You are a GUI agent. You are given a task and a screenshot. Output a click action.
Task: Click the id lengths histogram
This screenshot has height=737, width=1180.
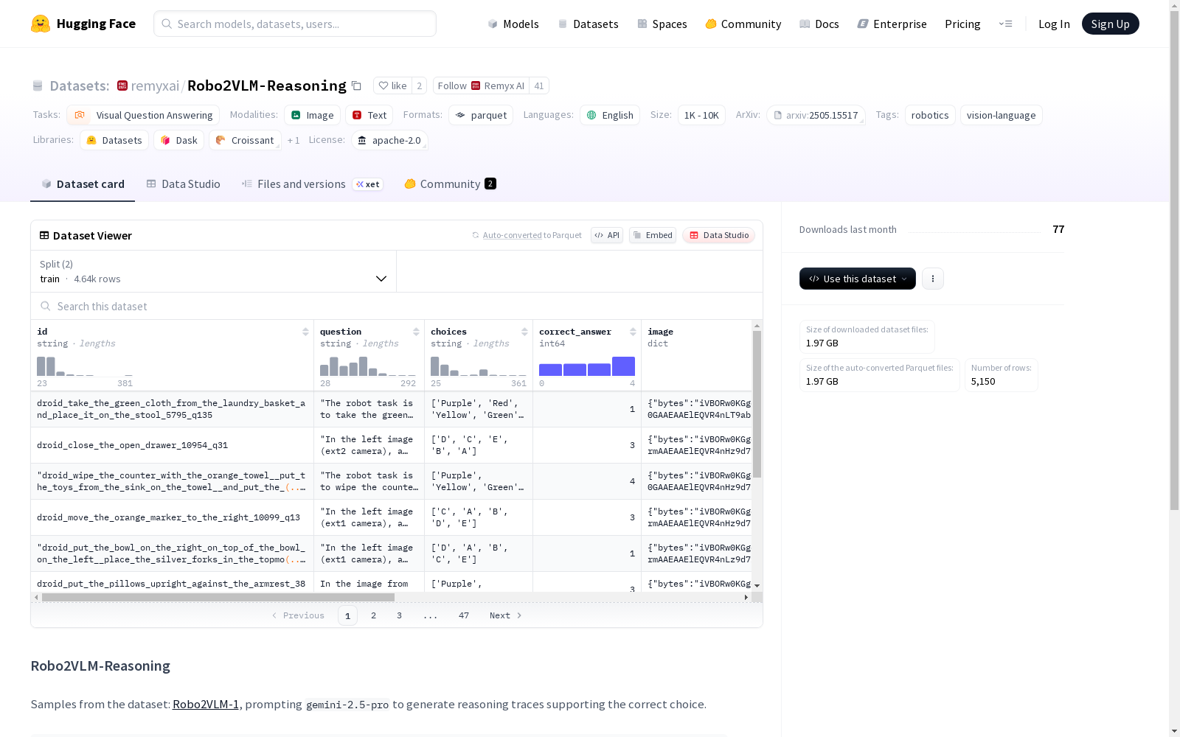85,366
